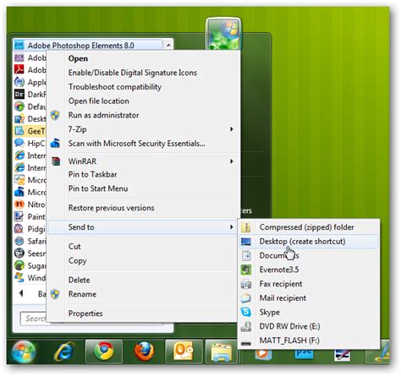Click the Nitro orange icon in Start menu
Screen dimensions: 401x376
point(19,204)
